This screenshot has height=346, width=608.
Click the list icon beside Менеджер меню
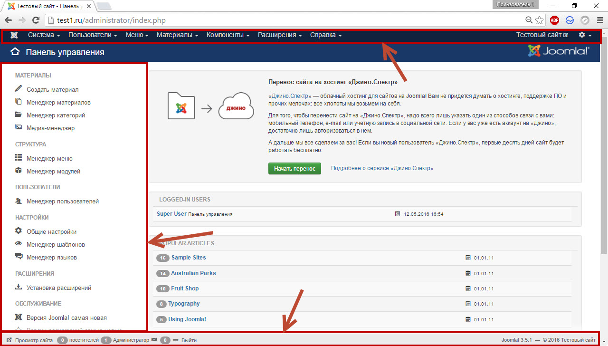19,158
